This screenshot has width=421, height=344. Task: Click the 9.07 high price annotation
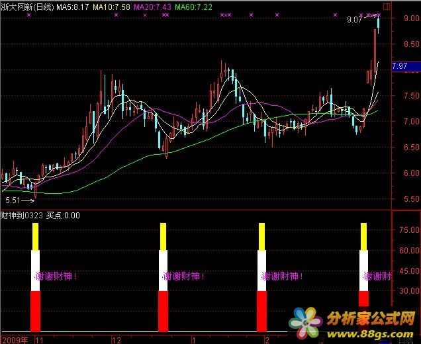tap(354, 20)
